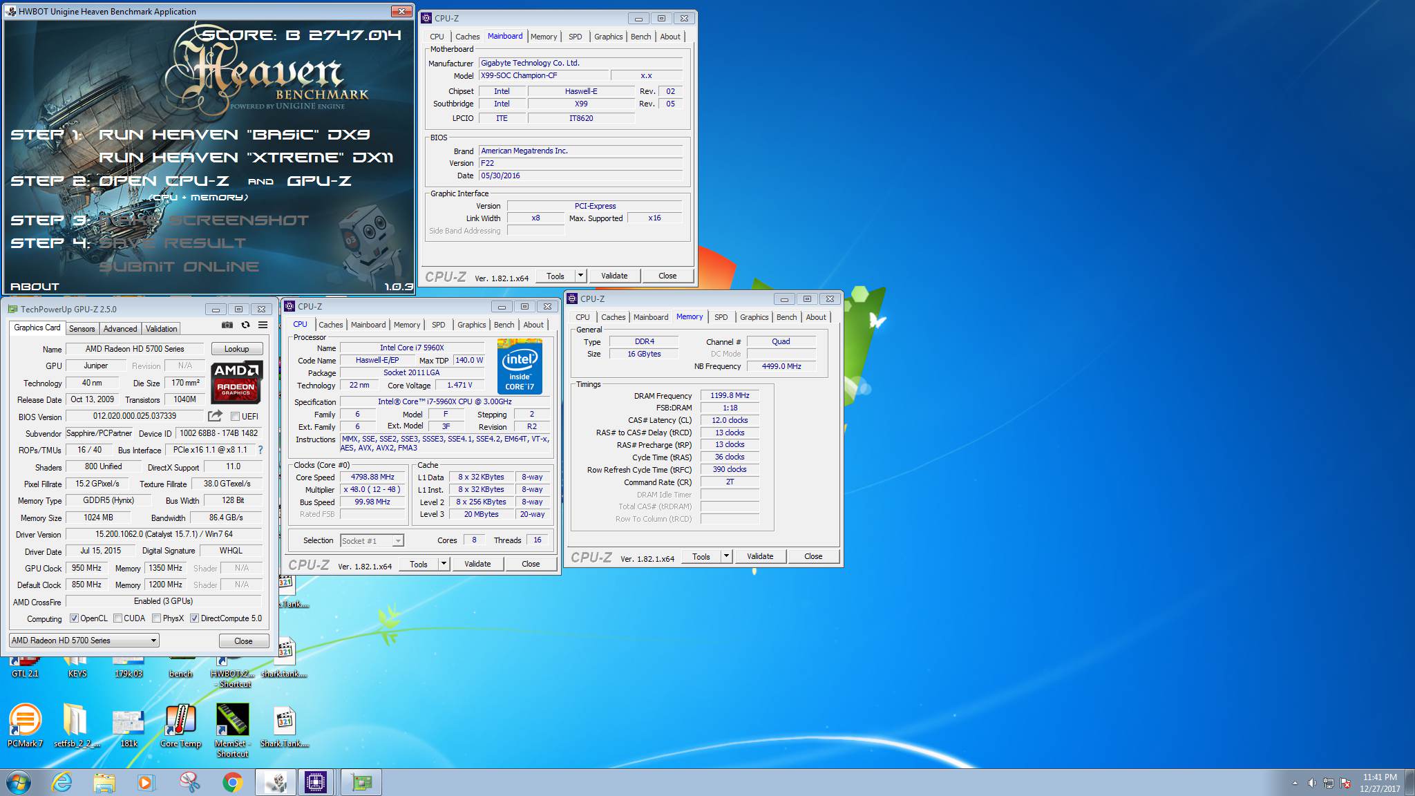Screen dimensions: 1415x796
Task: Click the Tools button in CPU-Z Memory window
Action: (x=701, y=556)
